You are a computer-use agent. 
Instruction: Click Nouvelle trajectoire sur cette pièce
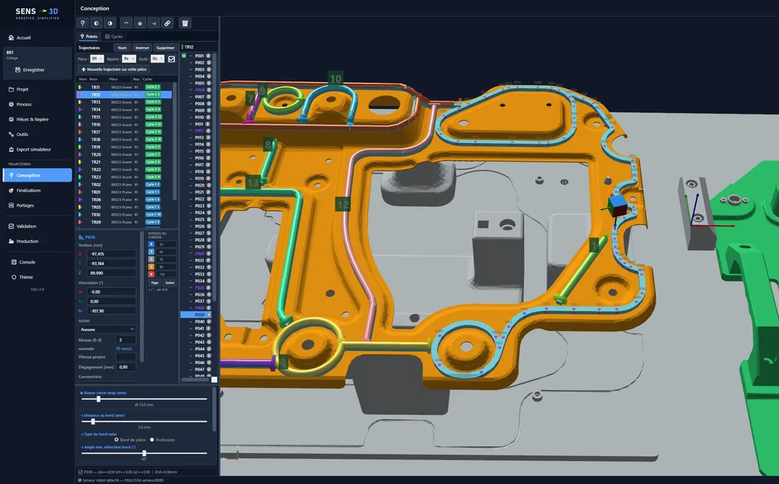[x=114, y=69]
